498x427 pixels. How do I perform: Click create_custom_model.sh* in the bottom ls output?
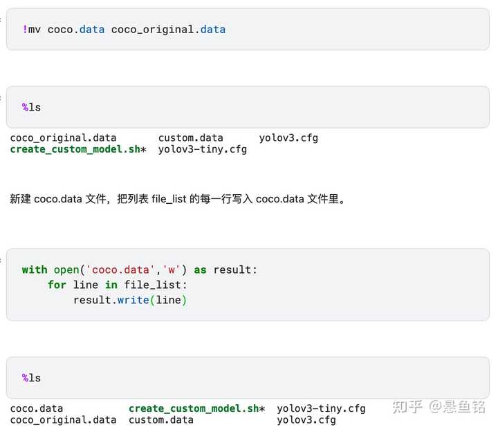(x=196, y=408)
